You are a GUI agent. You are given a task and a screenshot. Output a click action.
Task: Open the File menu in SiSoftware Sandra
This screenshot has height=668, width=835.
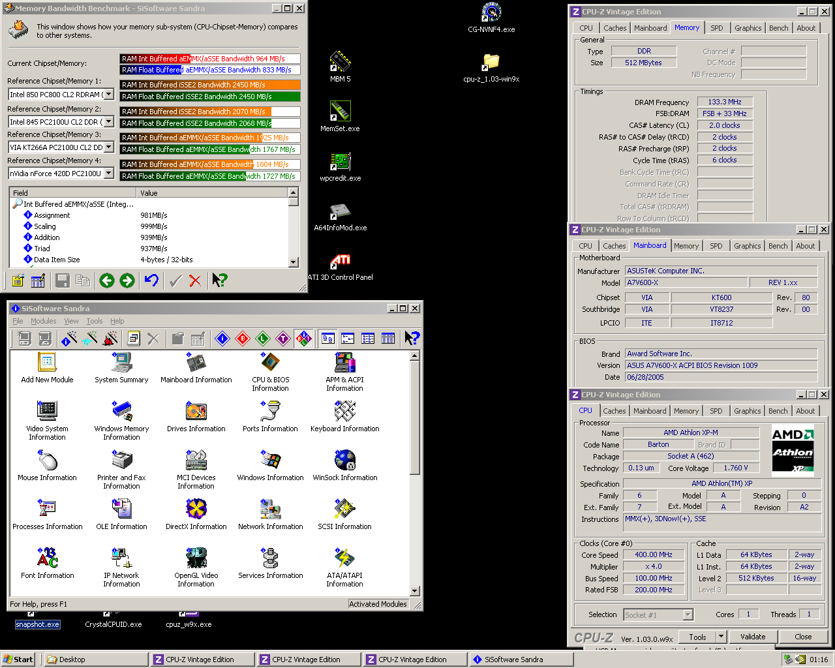coord(18,321)
